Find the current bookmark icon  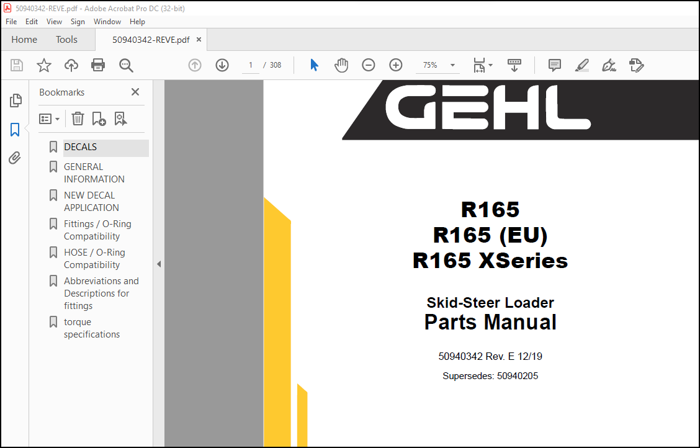point(120,119)
